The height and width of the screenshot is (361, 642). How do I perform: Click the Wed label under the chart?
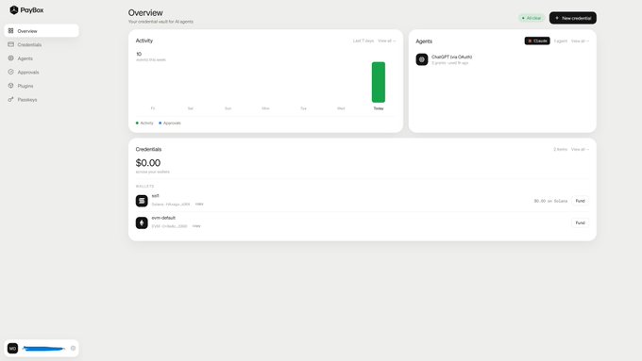pos(341,108)
